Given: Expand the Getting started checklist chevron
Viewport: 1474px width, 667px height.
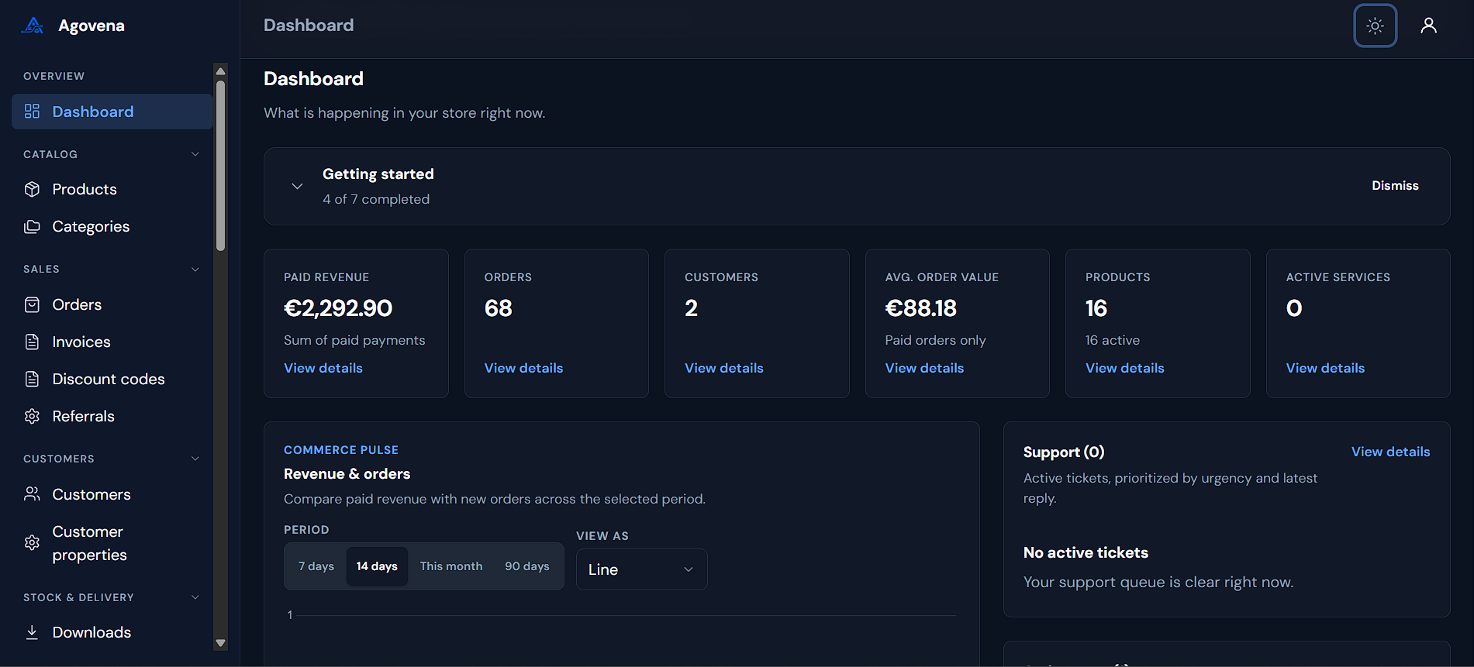Looking at the screenshot, I should click(297, 186).
